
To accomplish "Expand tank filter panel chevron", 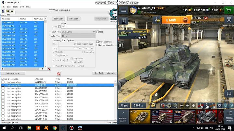I will 123,113.
